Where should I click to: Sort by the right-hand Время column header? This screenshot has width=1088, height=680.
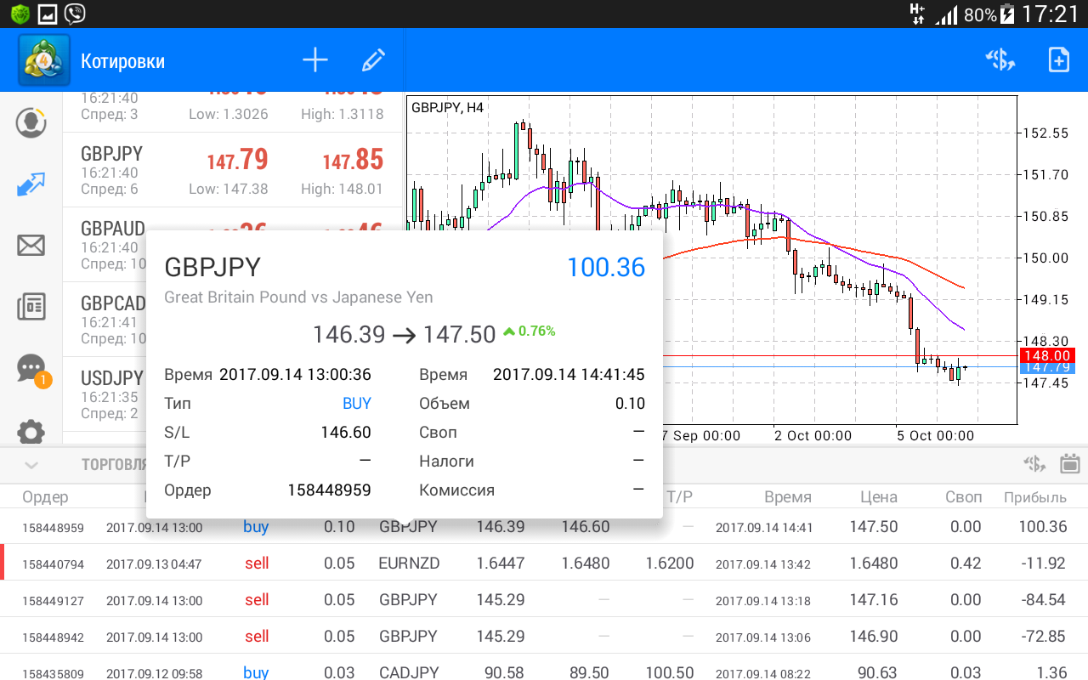click(787, 497)
